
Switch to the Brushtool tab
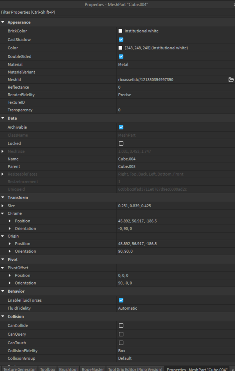(x=68, y=369)
